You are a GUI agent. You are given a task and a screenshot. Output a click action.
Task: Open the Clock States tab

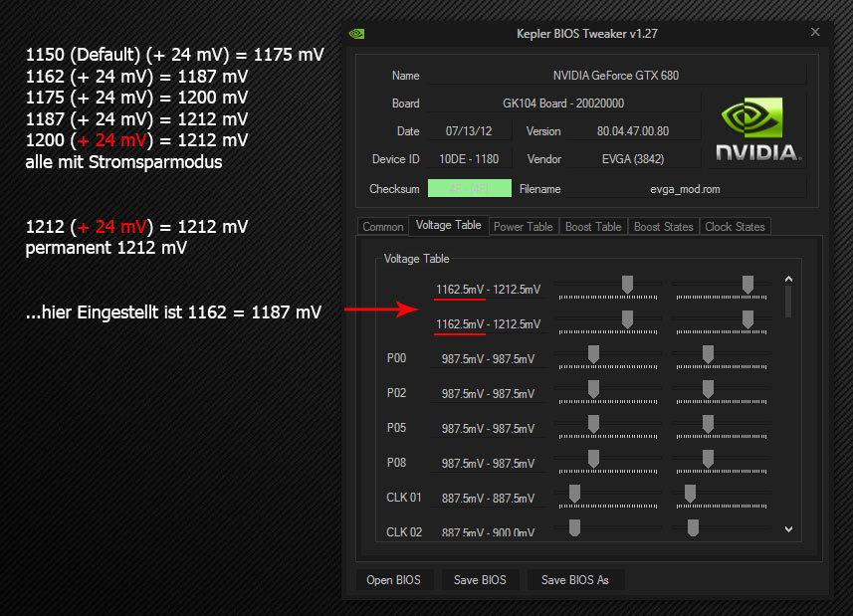[735, 227]
